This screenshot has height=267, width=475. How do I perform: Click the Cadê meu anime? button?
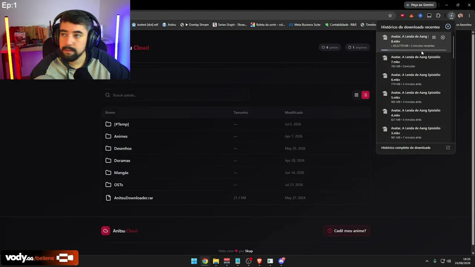coord(347,231)
